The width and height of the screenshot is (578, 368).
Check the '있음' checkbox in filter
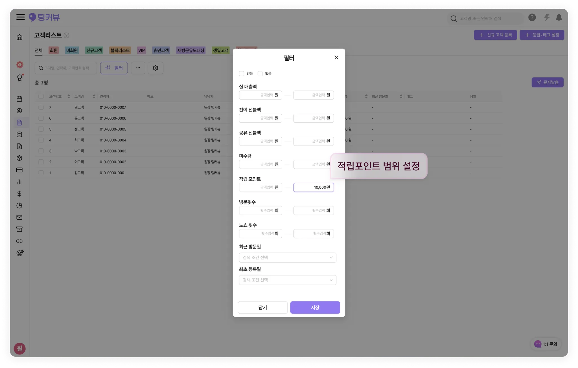tap(242, 74)
